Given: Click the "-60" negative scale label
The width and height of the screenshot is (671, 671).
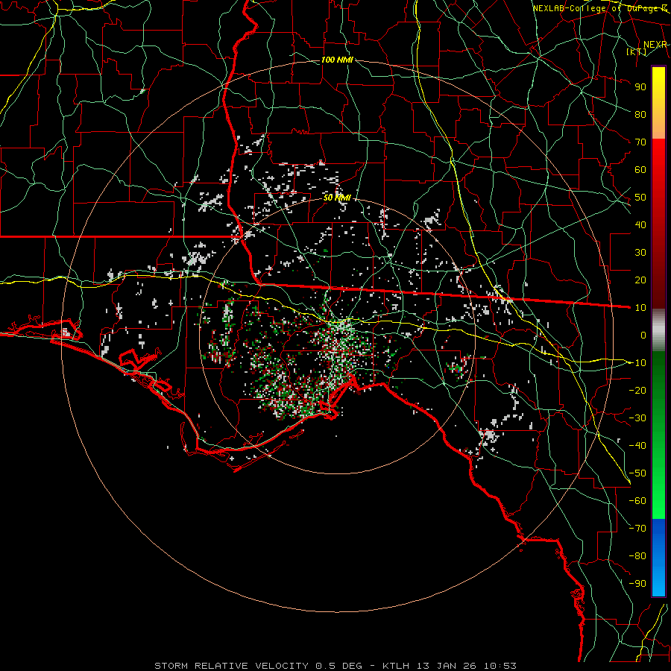Looking at the screenshot, I should (x=637, y=501).
